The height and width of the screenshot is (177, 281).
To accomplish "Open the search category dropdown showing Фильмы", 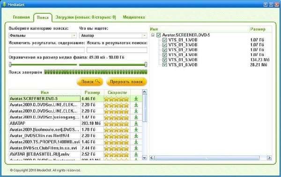I will click(43, 35).
